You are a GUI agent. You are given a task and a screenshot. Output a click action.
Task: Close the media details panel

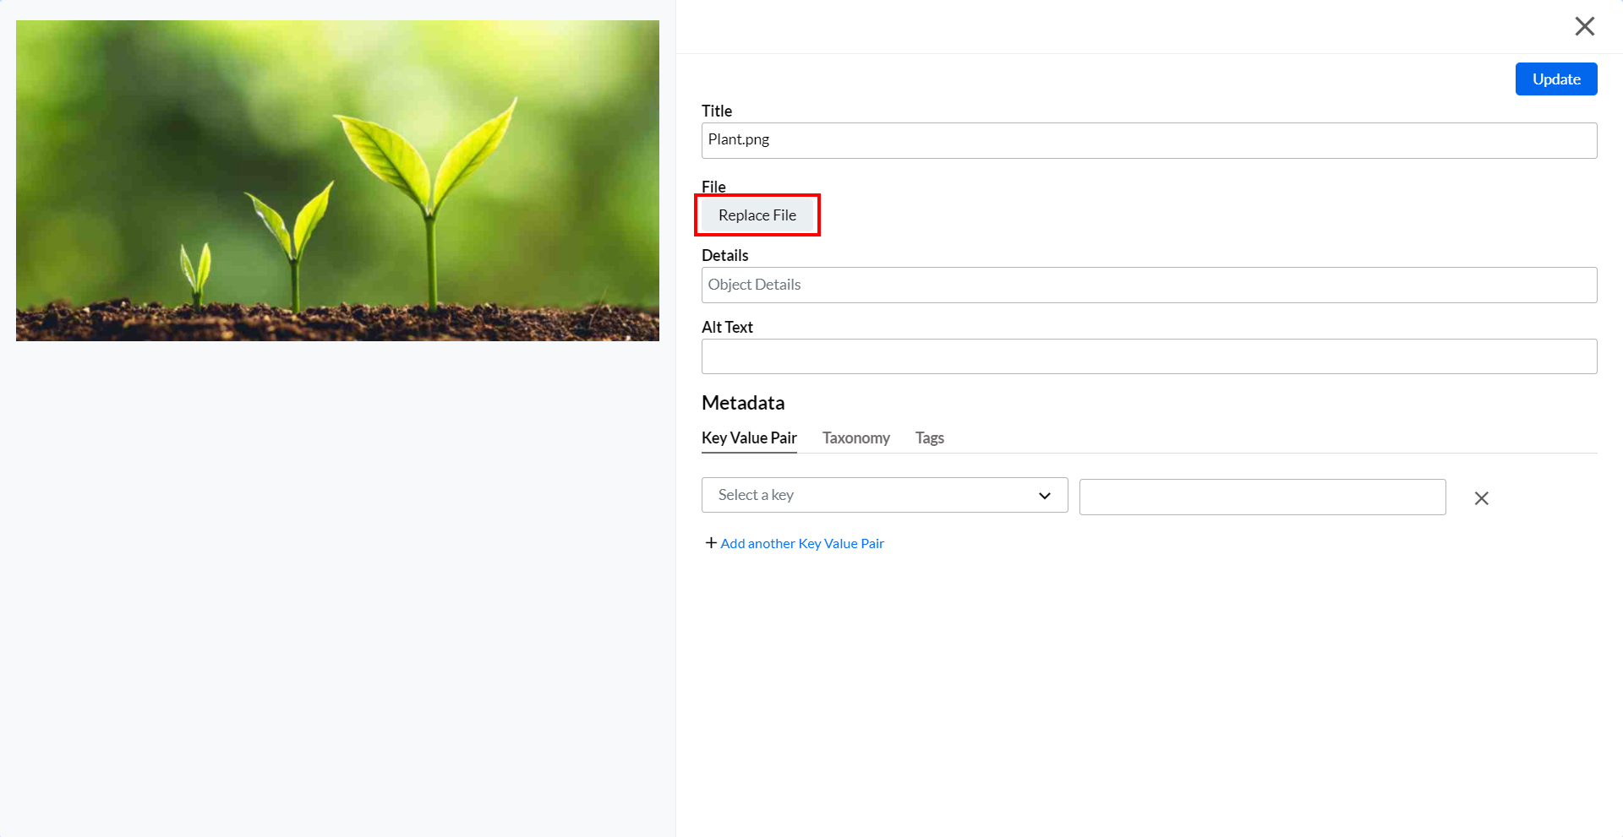coord(1585,26)
